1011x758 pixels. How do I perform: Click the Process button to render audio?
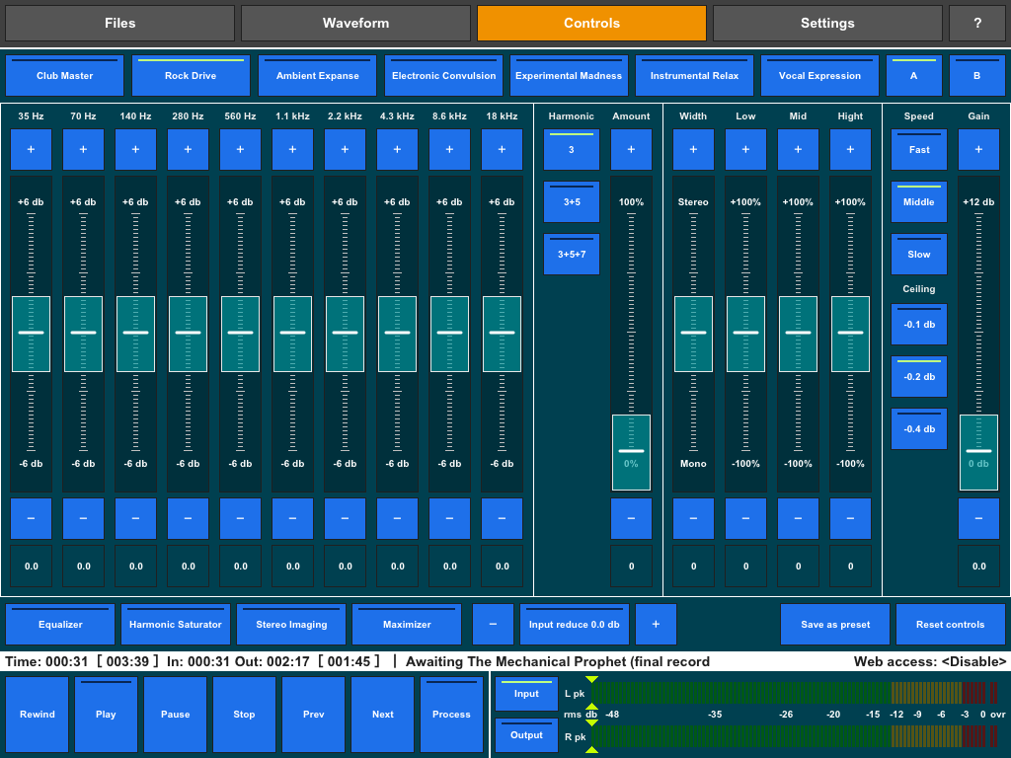[451, 714]
